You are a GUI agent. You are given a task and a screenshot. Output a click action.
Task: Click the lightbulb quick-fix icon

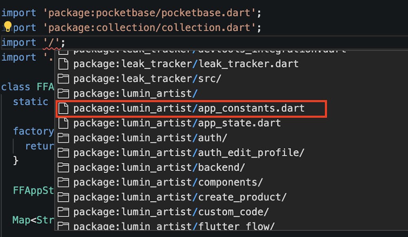(7, 27)
